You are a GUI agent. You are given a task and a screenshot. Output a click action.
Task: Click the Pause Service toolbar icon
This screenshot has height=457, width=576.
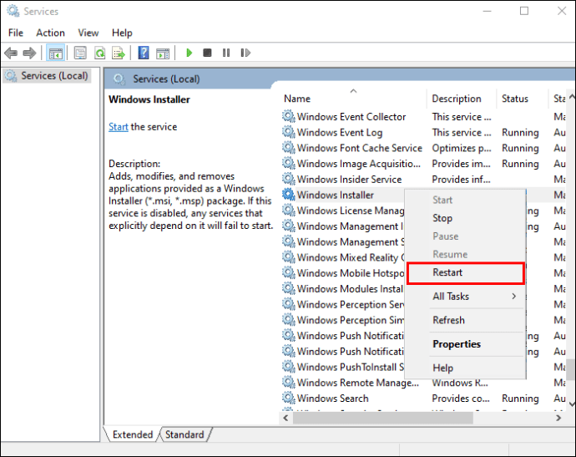pyautogui.click(x=226, y=53)
